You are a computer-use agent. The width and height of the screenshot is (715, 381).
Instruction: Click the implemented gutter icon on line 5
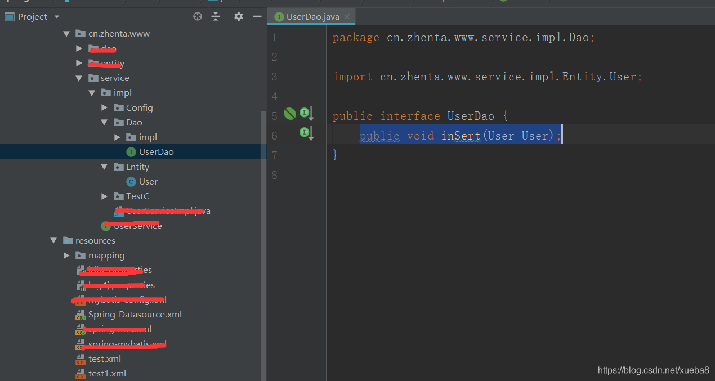tap(306, 114)
